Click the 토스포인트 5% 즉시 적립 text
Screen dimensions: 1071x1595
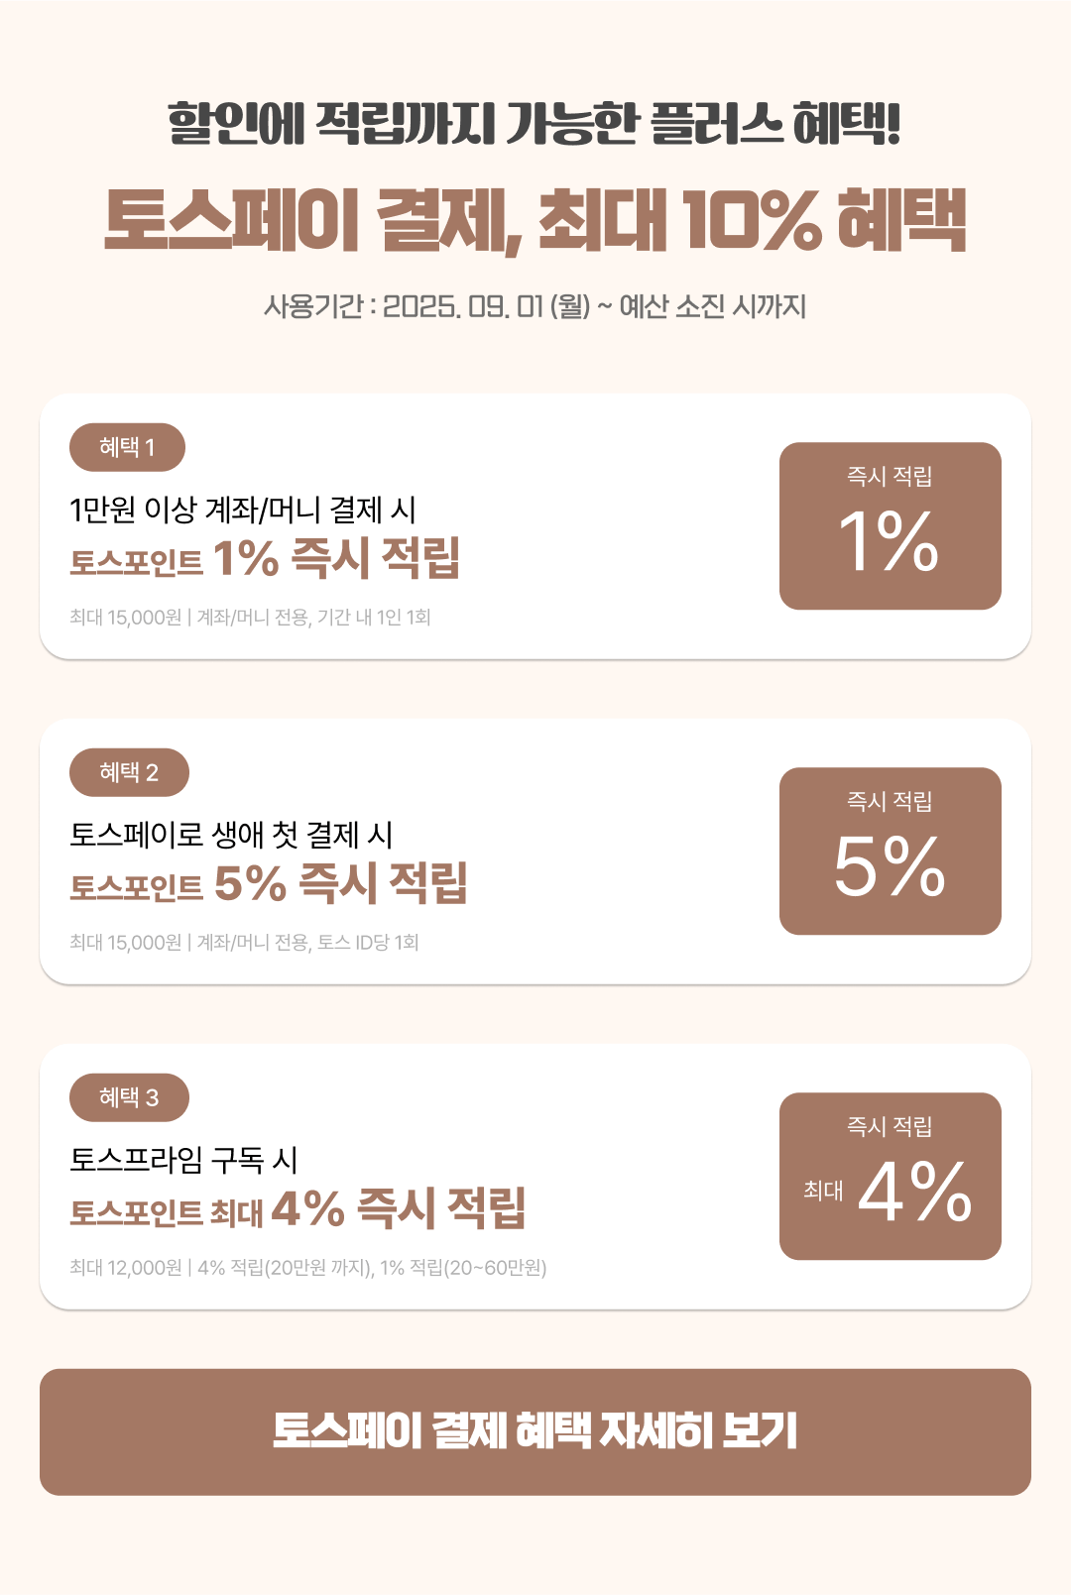269,883
